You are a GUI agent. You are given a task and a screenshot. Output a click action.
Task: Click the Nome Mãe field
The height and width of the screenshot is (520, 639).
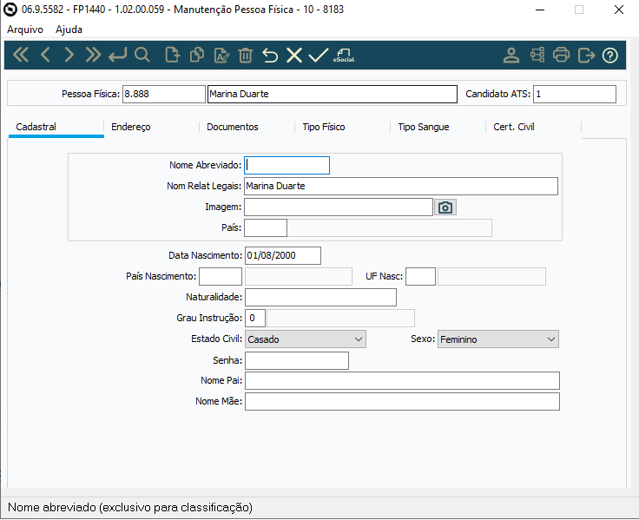click(402, 401)
